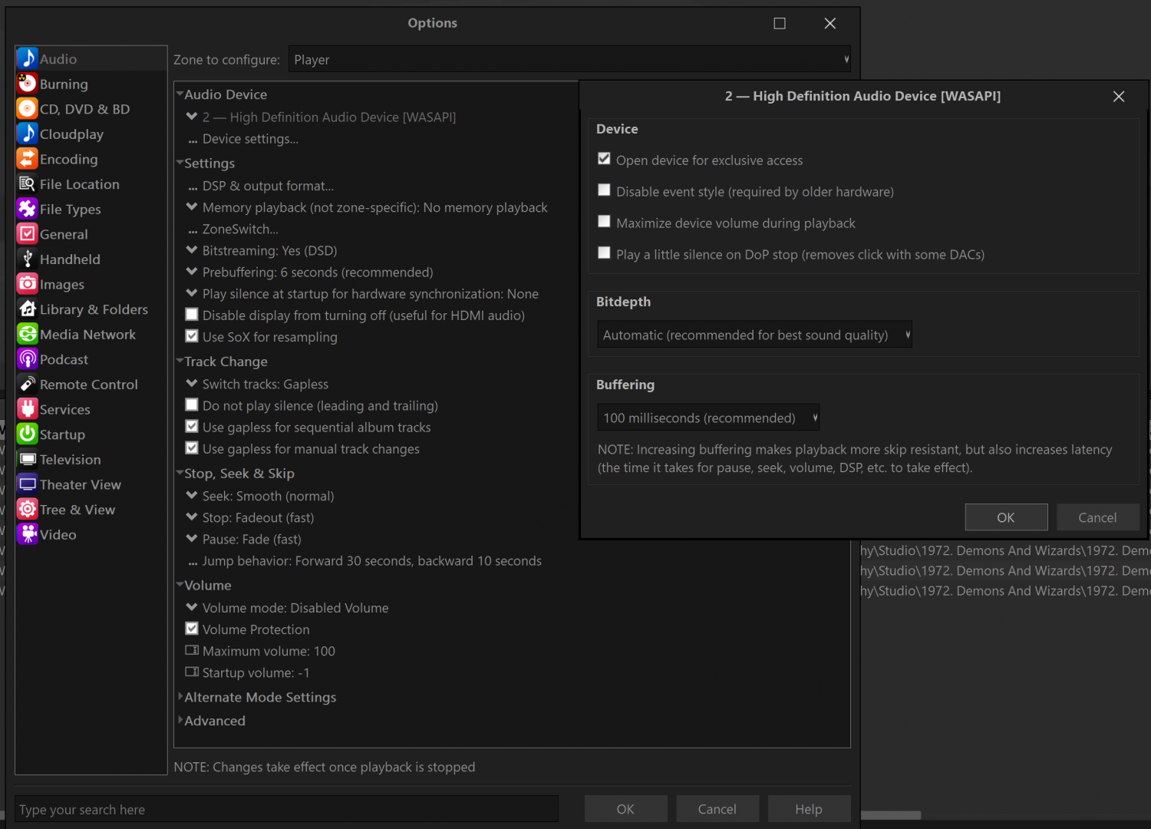
Task: Click the Services plug icon
Action: [28, 409]
